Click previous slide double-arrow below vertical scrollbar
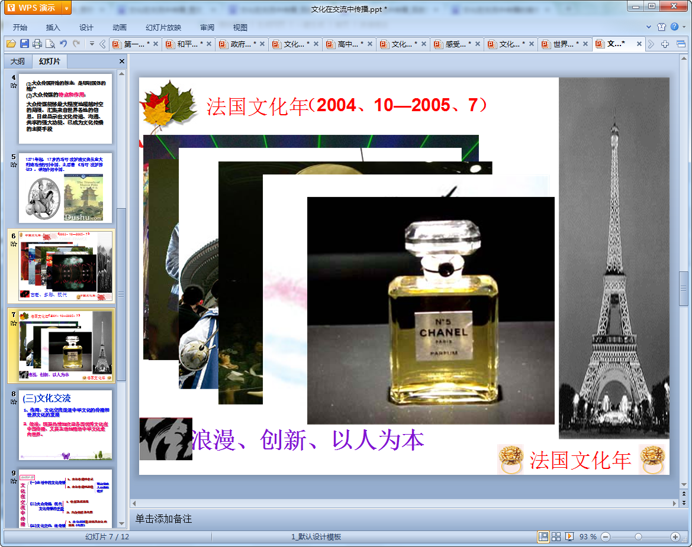This screenshot has width=692, height=547. tap(684, 494)
